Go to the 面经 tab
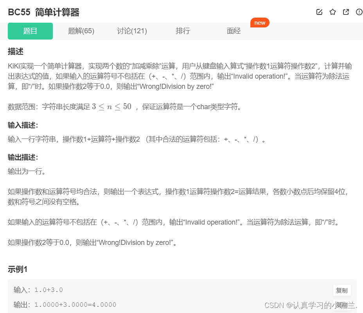The image size is (363, 313). click(234, 31)
